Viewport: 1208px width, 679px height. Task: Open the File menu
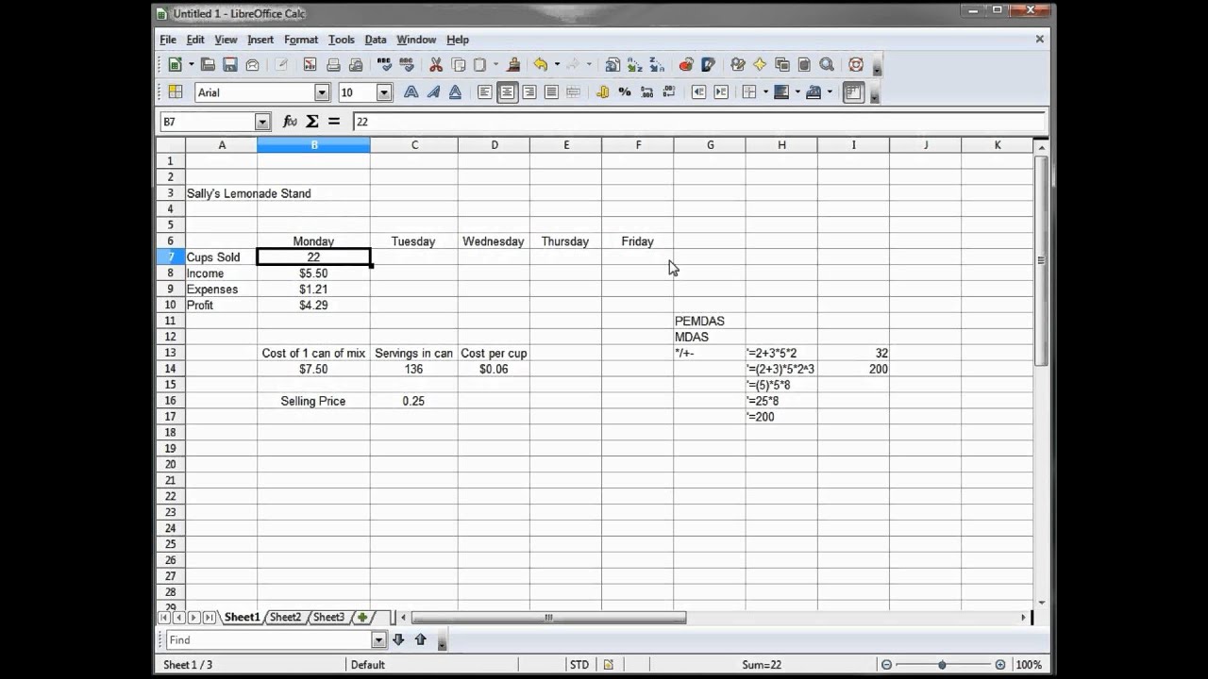pyautogui.click(x=168, y=40)
